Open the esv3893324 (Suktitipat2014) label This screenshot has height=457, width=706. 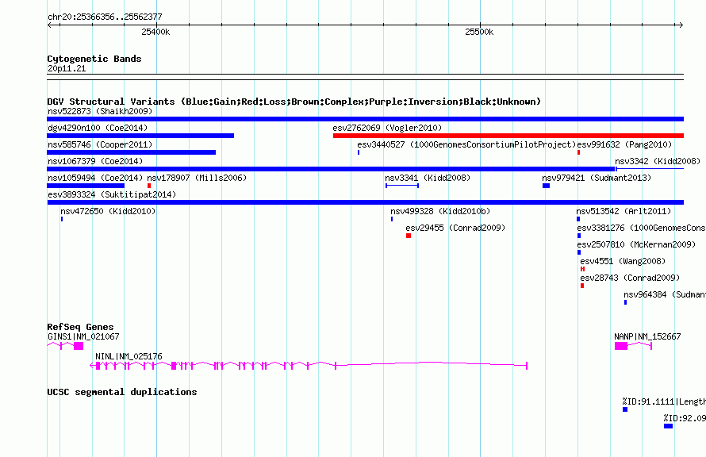click(112, 194)
